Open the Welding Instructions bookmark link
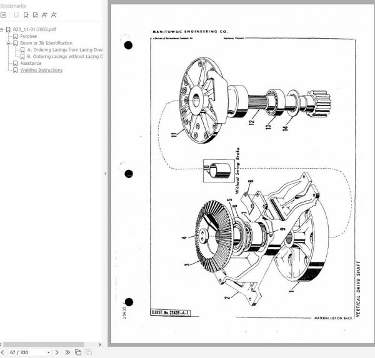Image resolution: width=375 pixels, height=358 pixels. (41, 70)
